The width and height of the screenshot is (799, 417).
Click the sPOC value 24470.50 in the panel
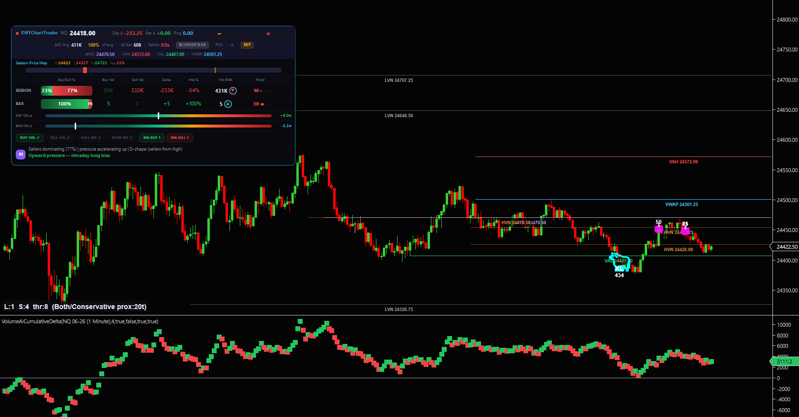(105, 54)
